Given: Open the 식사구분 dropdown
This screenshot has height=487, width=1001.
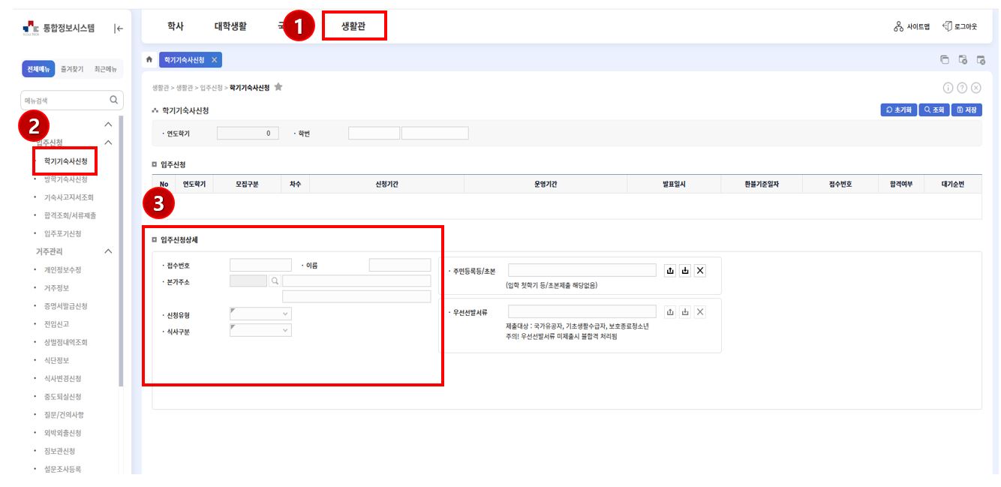Looking at the screenshot, I should 260,331.
